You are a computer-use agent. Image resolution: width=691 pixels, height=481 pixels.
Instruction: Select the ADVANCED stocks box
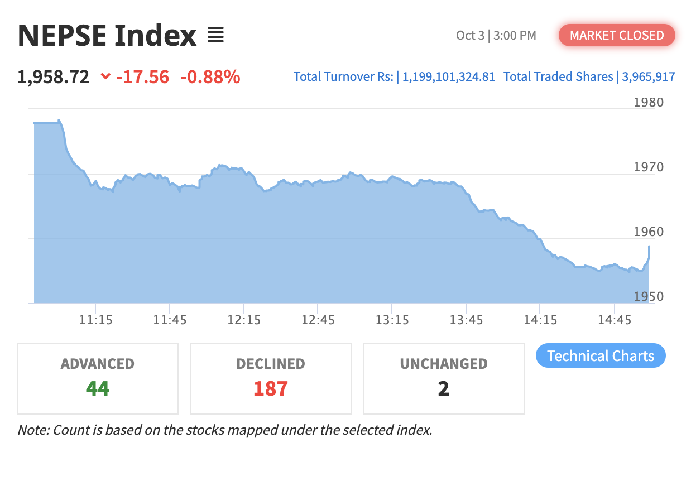tap(98, 378)
